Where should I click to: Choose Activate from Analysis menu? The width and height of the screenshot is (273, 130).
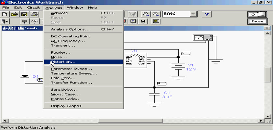tap(83, 13)
